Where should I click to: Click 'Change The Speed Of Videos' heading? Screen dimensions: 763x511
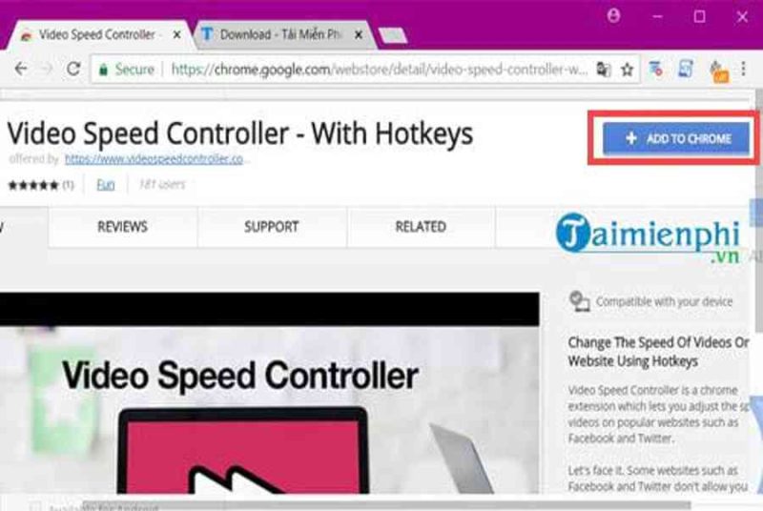pos(658,352)
